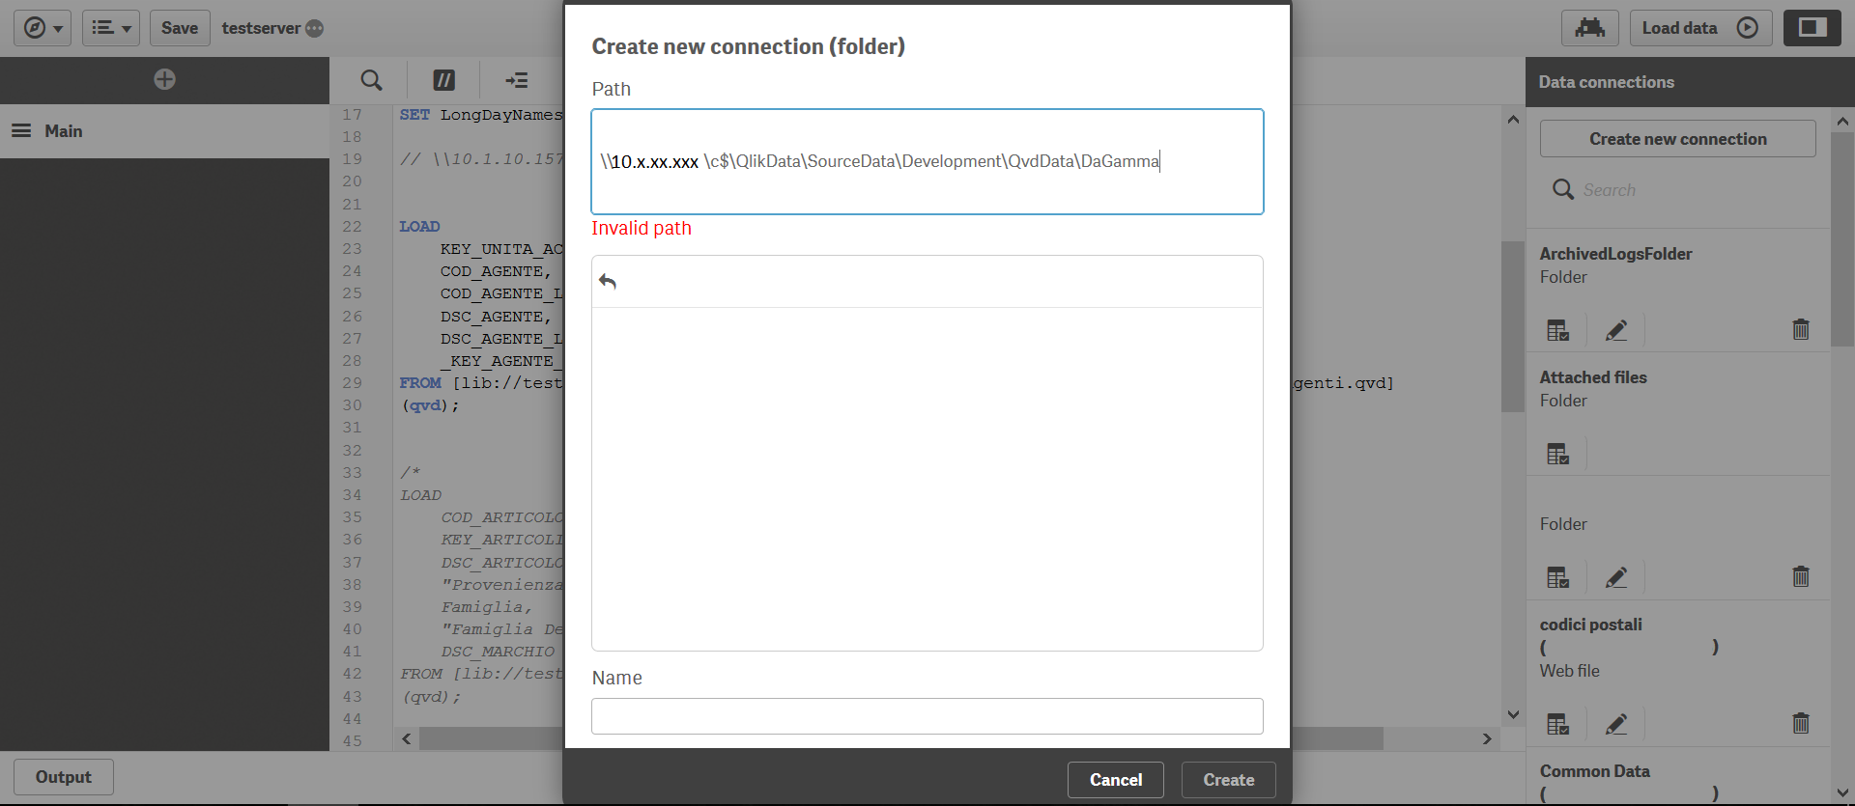This screenshot has height=806, width=1855.
Task: Open the debug panel icon
Action: coord(1589,28)
